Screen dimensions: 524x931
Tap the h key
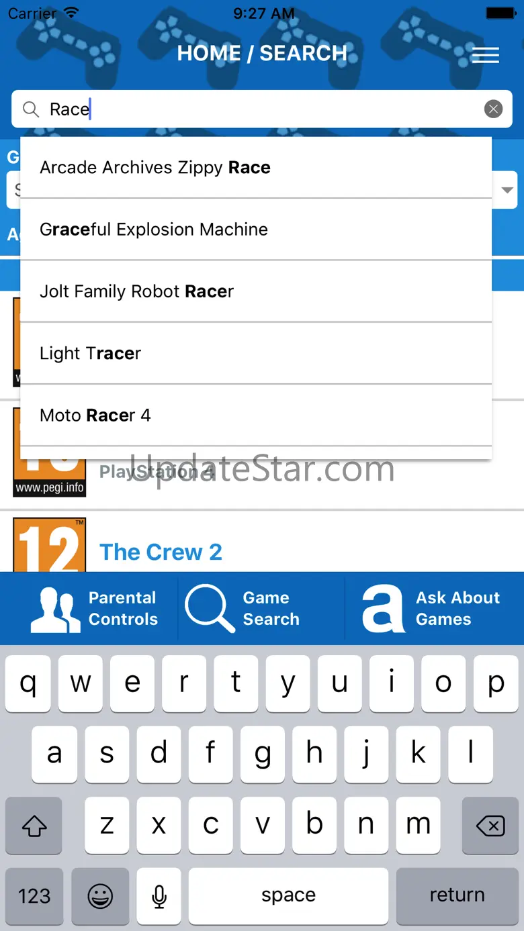tap(314, 754)
